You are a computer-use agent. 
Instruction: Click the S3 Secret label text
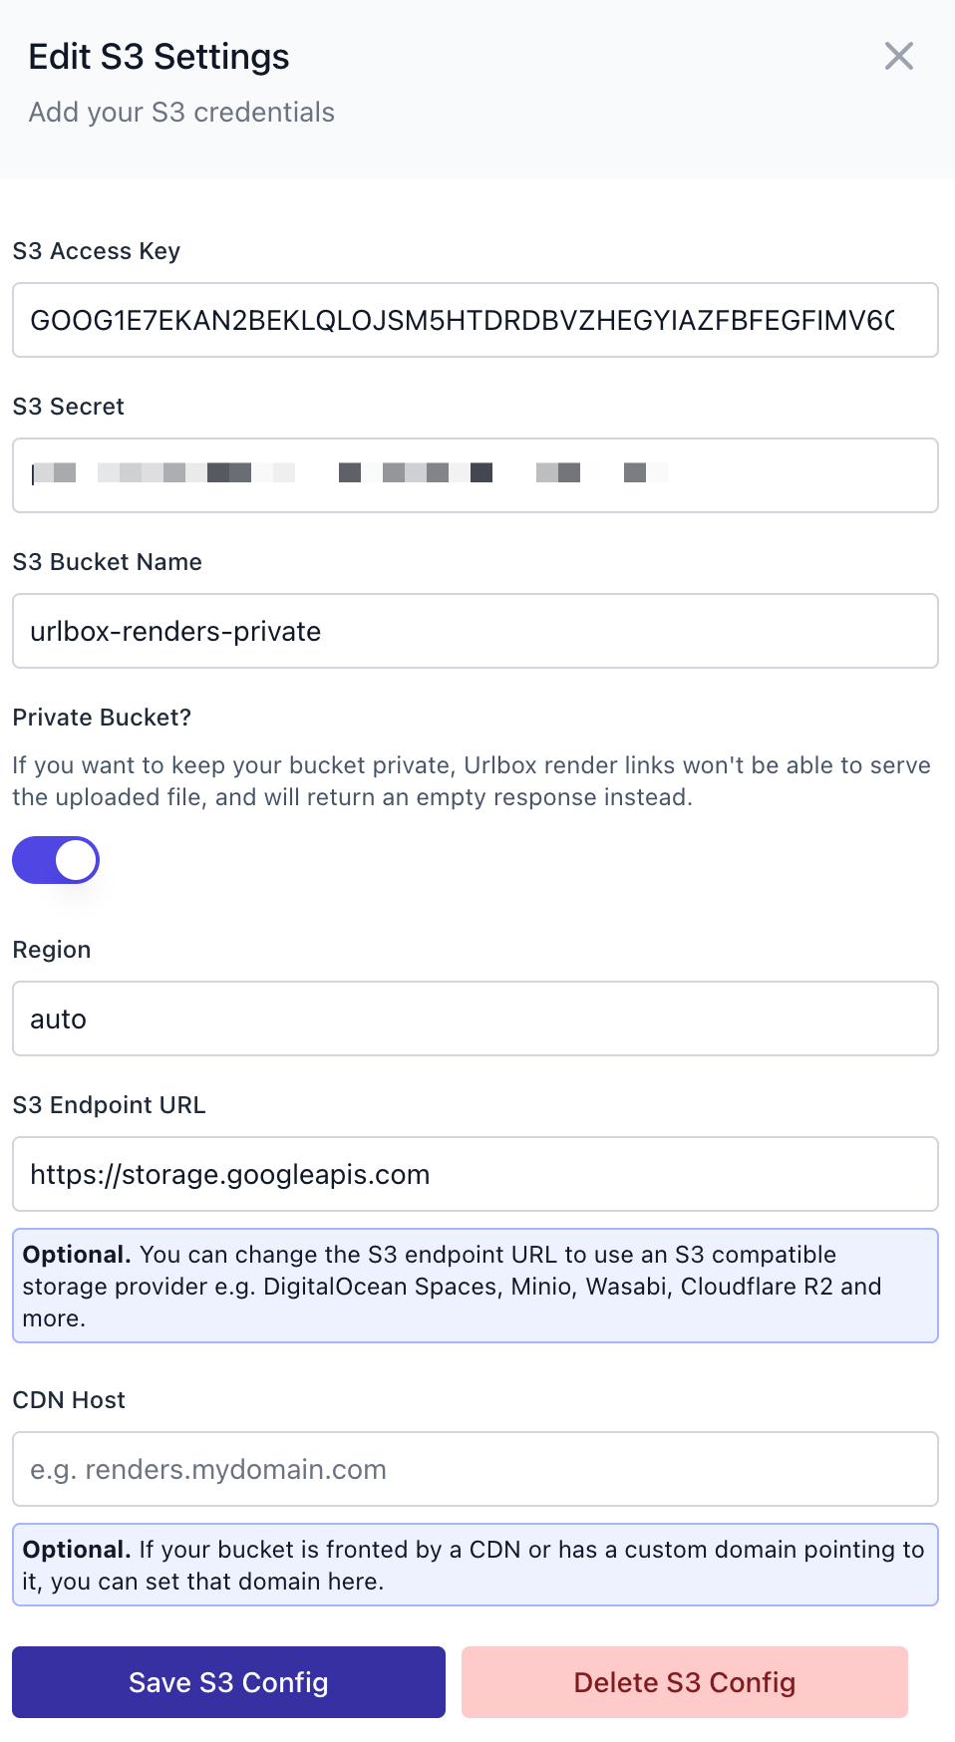tap(69, 407)
